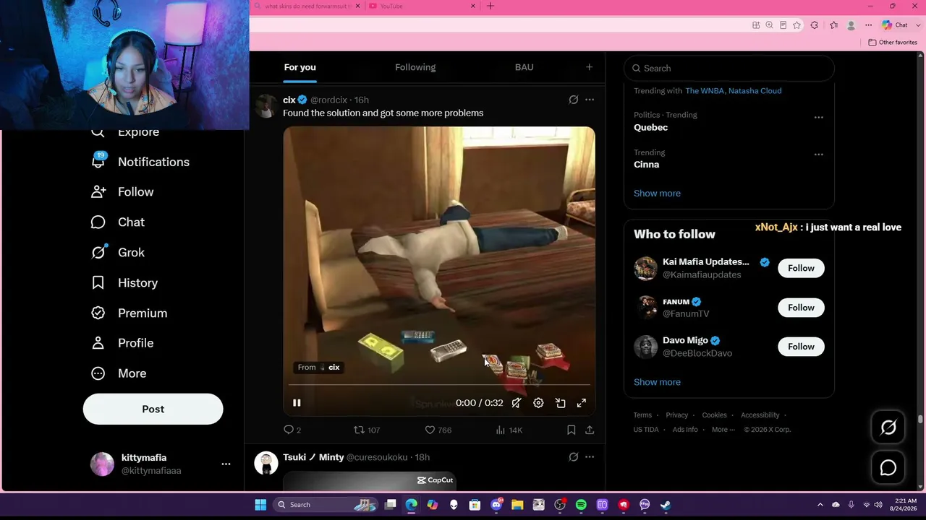Switch to the BAU tab

[x=524, y=67]
